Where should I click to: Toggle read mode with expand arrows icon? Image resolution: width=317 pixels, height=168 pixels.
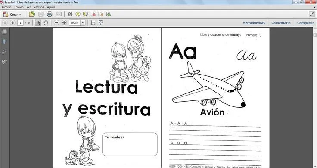pyautogui.click(x=311, y=14)
